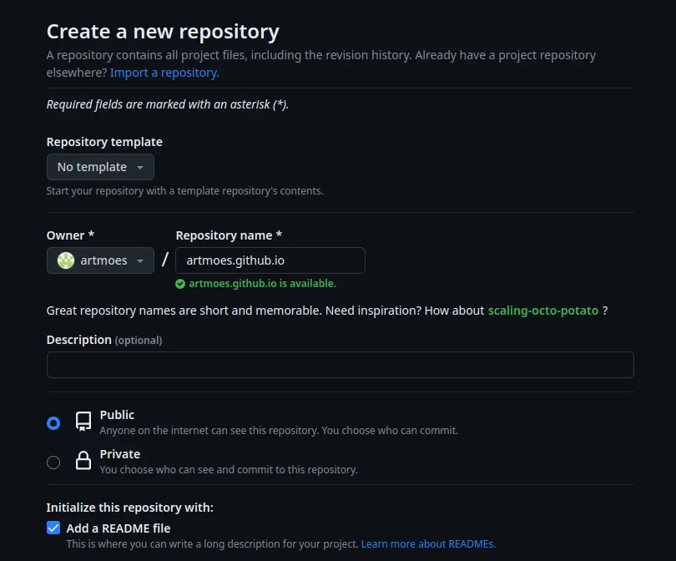Click the Public repository icon
676x561 pixels.
click(83, 422)
